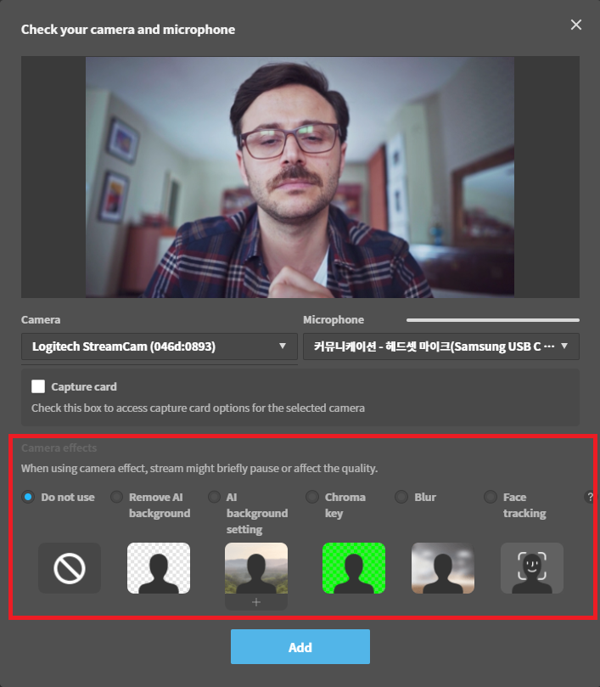Click the 'Remove AI background' label text
Screen dimensions: 600x687
[x=160, y=505]
